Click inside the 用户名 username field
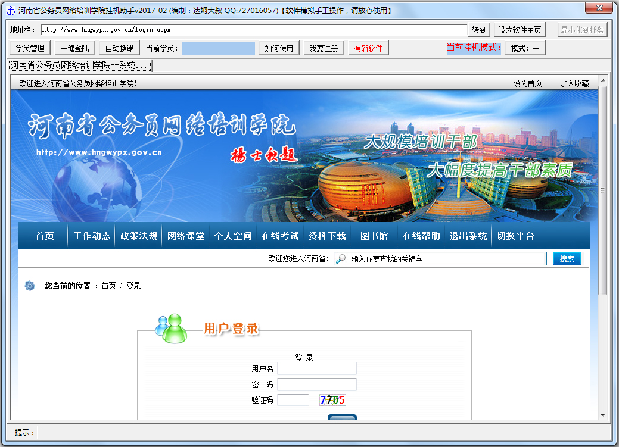619x447 pixels. (x=316, y=369)
